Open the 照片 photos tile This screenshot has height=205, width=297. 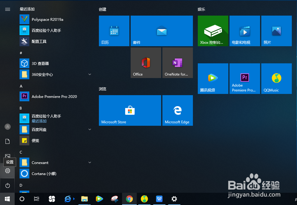tap(277, 31)
